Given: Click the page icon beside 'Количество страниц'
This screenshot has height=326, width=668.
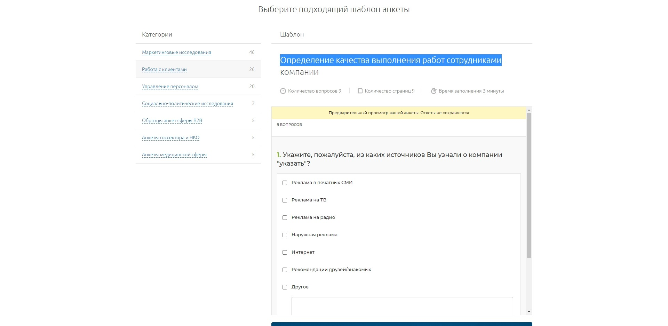Looking at the screenshot, I should tap(360, 91).
